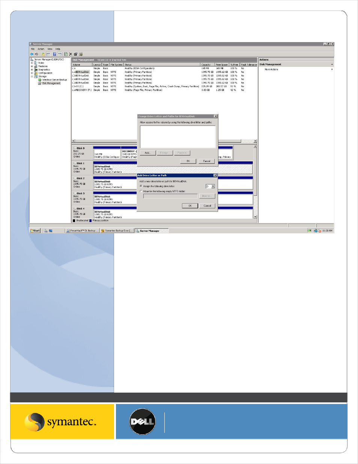Click the Properties toolbar icon
This screenshot has width=358, height=464.
tap(75, 54)
